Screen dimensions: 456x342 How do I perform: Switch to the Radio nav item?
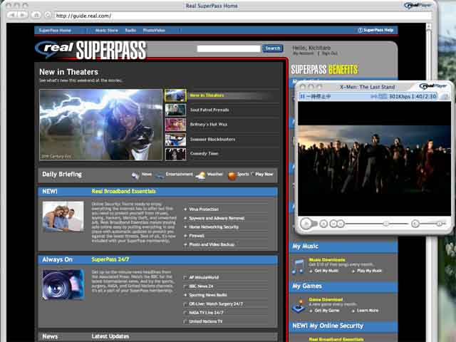click(x=130, y=30)
